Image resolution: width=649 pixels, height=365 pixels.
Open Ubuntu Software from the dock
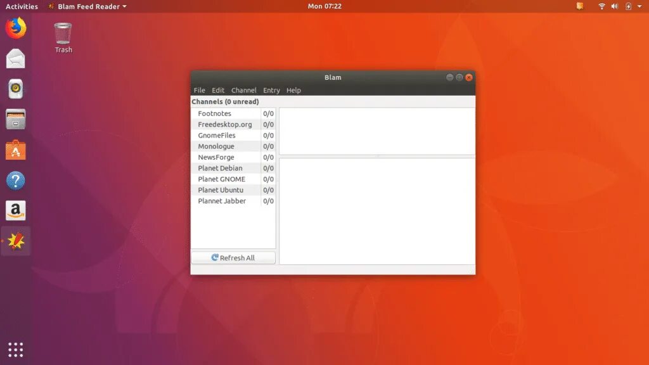(x=16, y=150)
